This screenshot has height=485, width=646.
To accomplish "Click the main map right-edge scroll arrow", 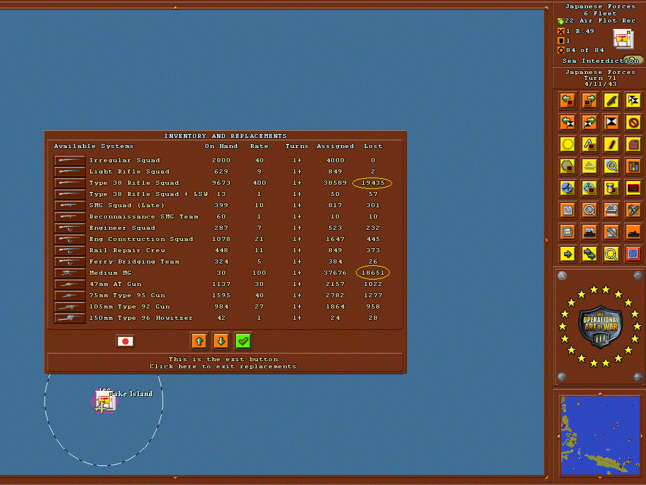I will click(547, 240).
